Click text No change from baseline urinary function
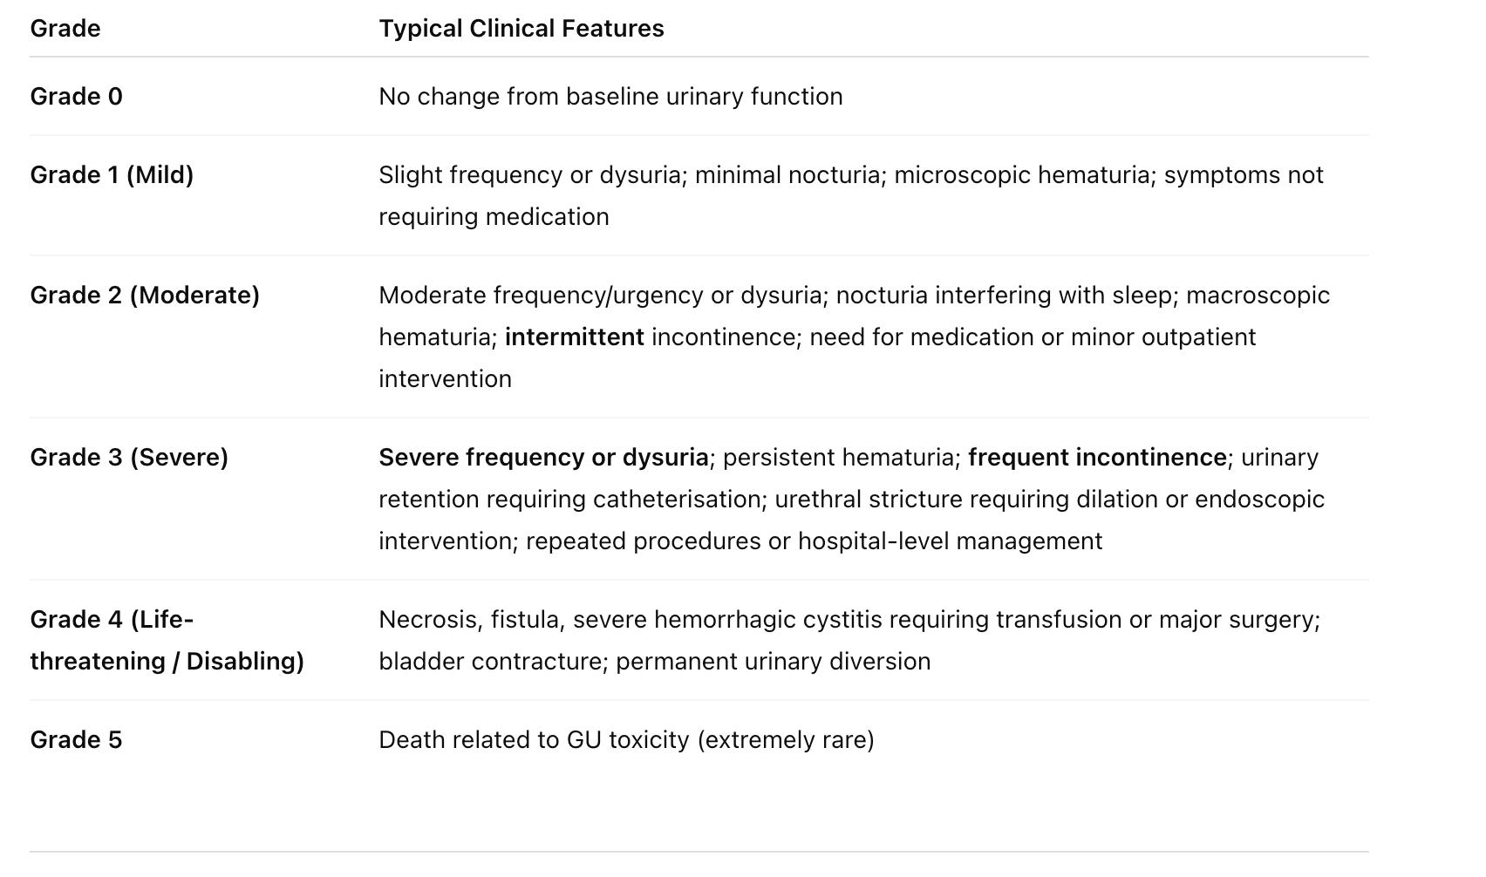This screenshot has width=1486, height=877. pyautogui.click(x=610, y=97)
